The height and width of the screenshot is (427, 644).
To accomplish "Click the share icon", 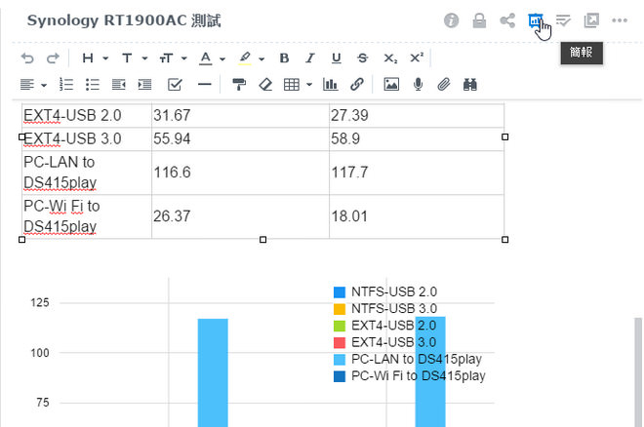I will [x=507, y=20].
